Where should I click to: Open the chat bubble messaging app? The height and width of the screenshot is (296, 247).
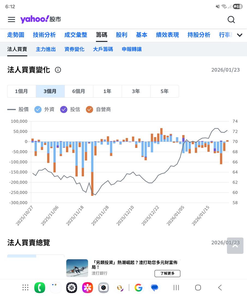click(x=154, y=288)
